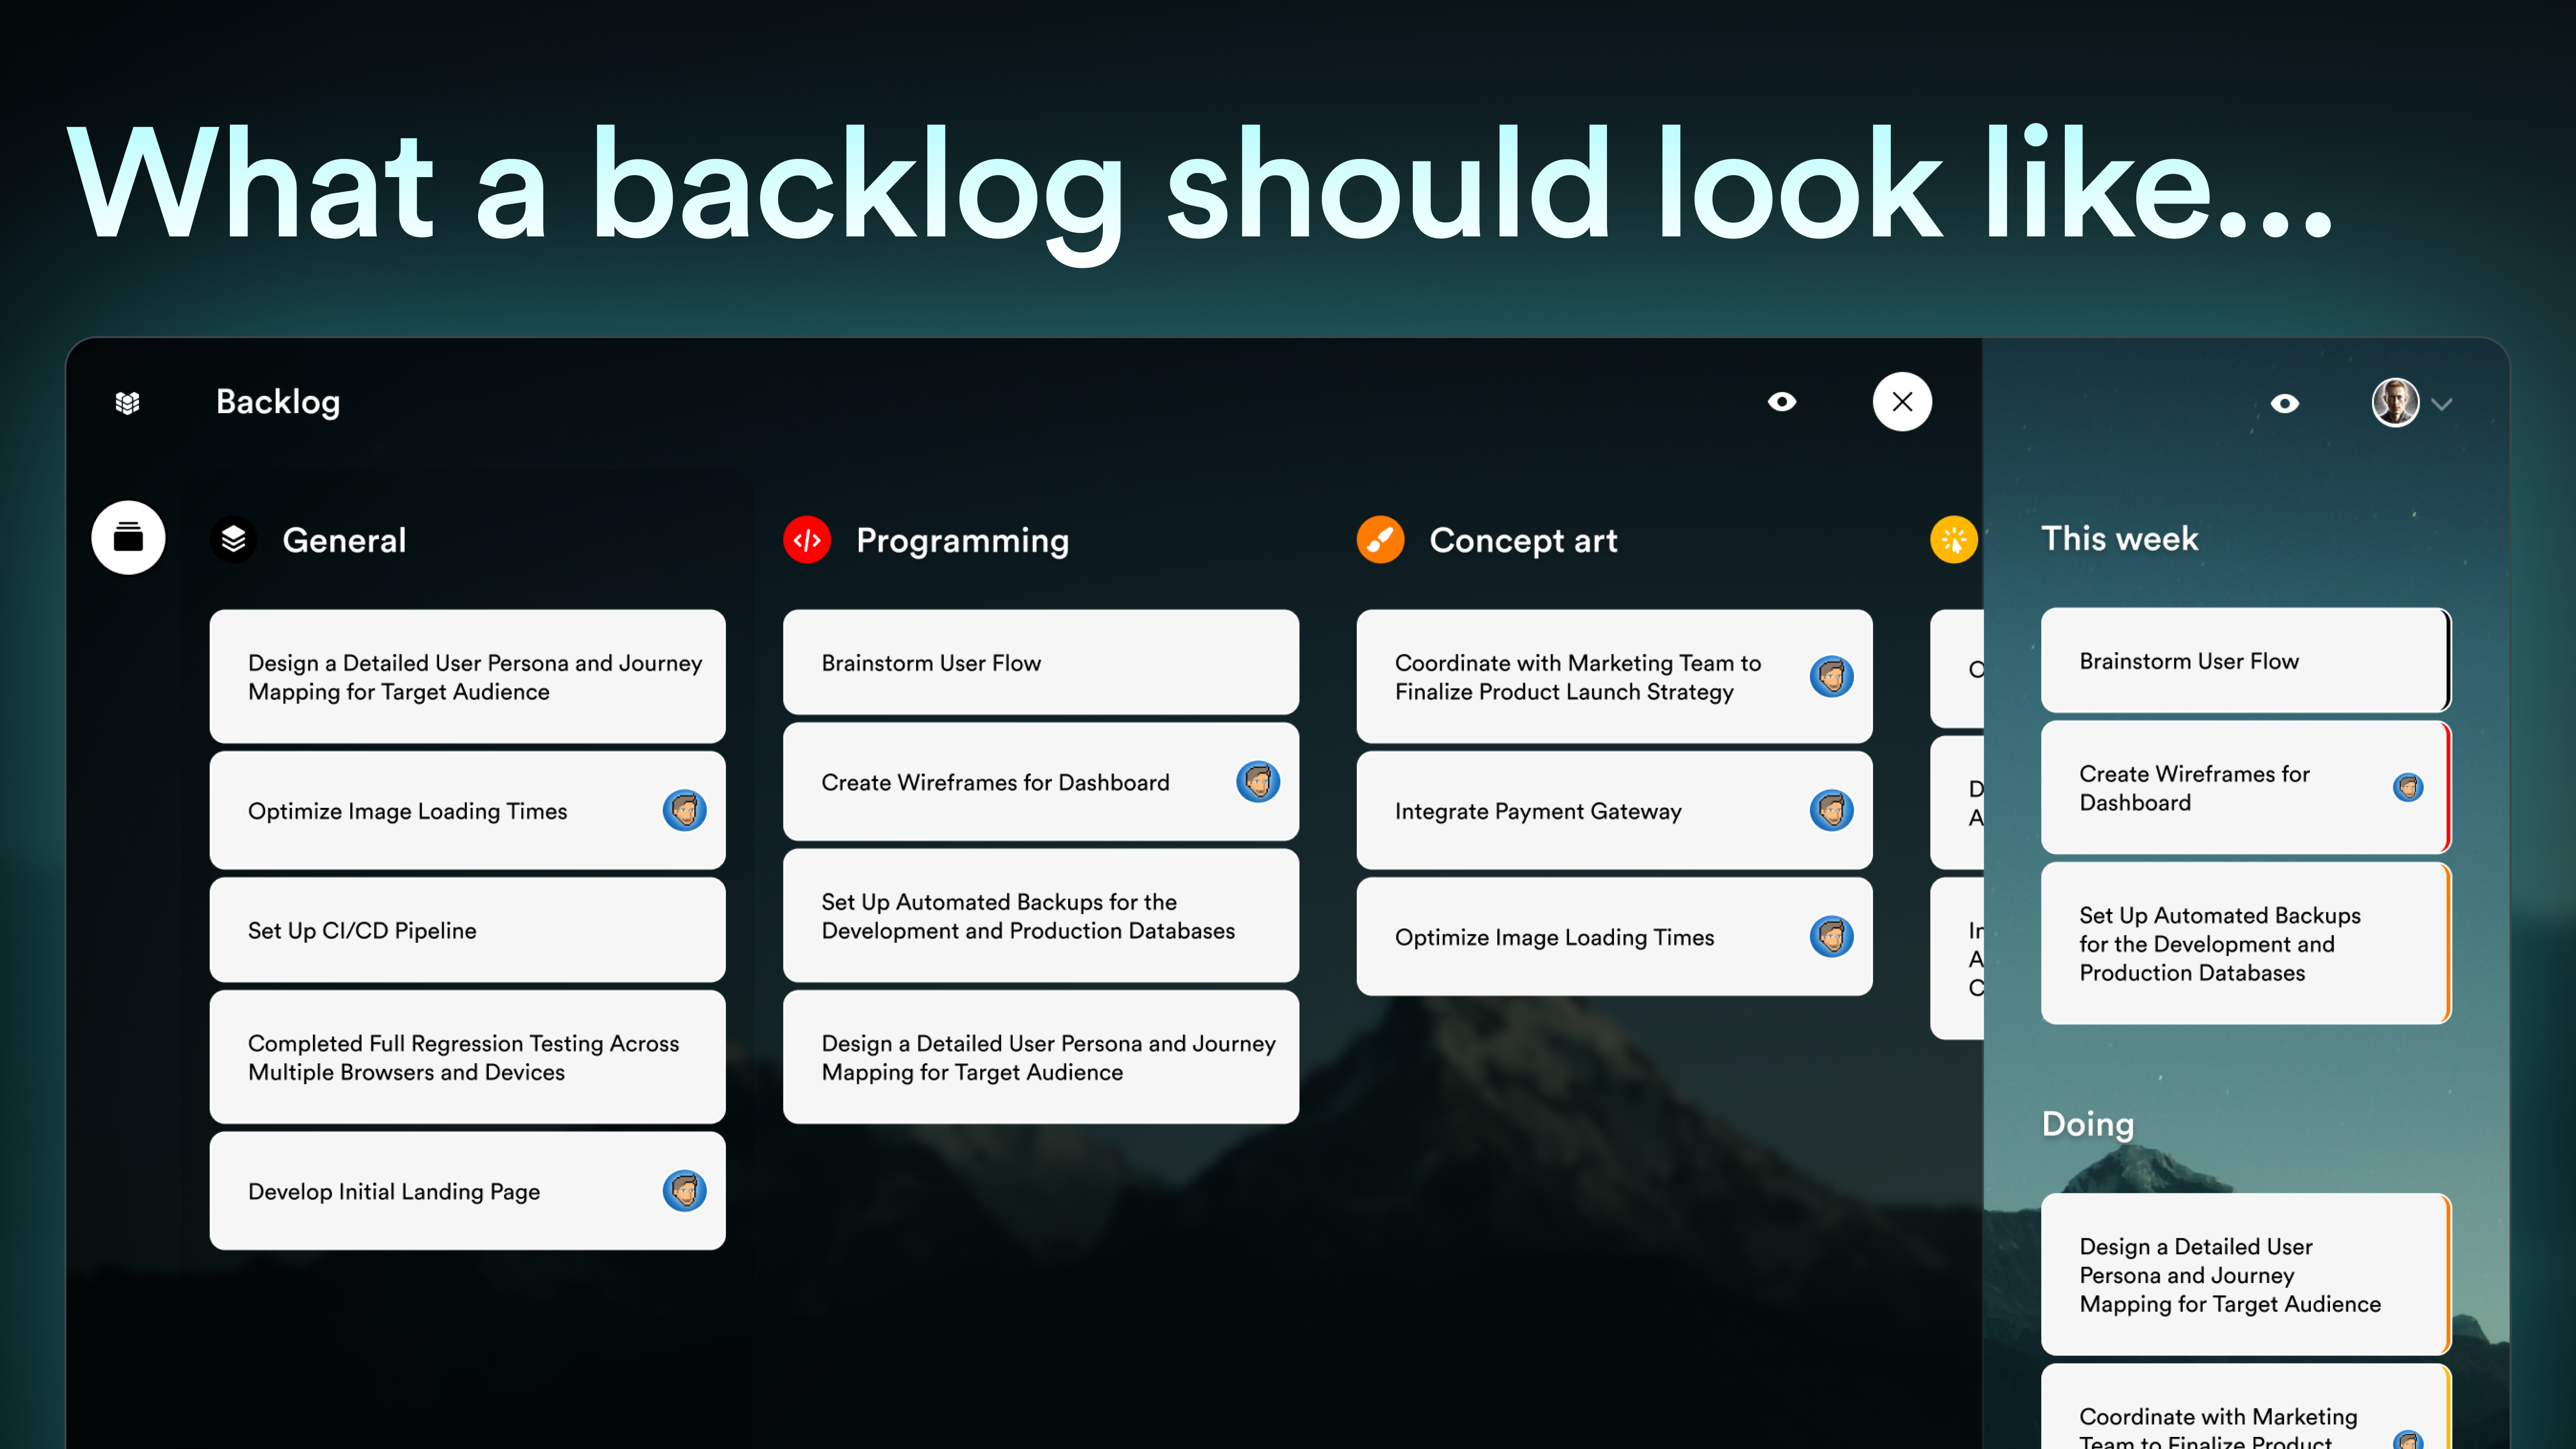Open the profile photo account menu

[2395, 403]
